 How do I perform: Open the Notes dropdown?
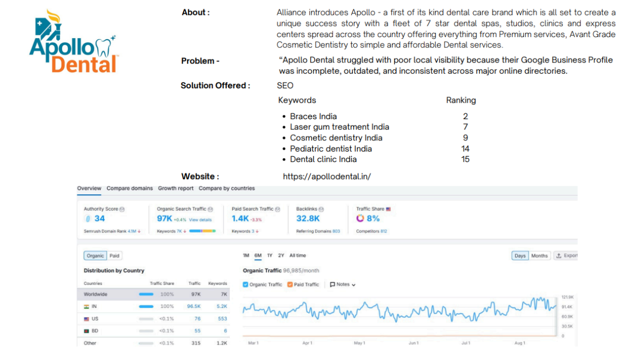(343, 284)
